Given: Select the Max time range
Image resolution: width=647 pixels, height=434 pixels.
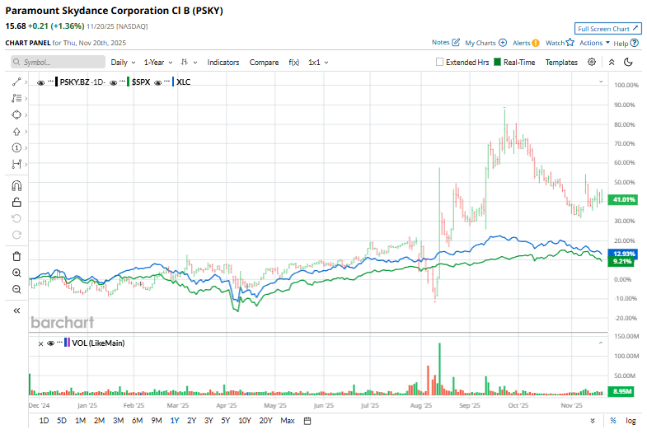Looking at the screenshot, I should tap(288, 420).
